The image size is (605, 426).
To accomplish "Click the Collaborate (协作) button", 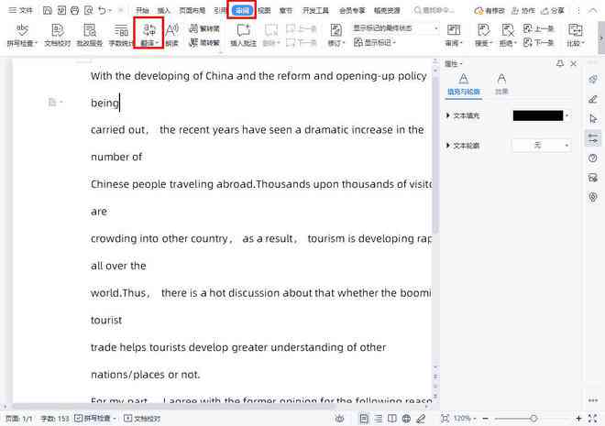I will click(x=522, y=11).
